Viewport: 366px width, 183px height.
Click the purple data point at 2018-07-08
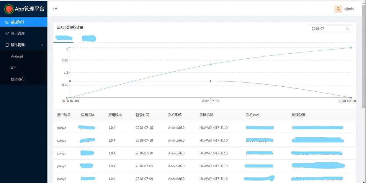[x=70, y=81]
